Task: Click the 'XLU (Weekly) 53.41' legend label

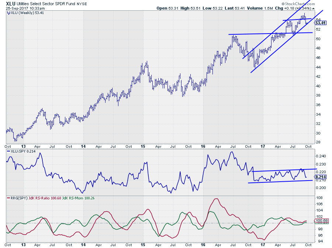Action: [27, 13]
